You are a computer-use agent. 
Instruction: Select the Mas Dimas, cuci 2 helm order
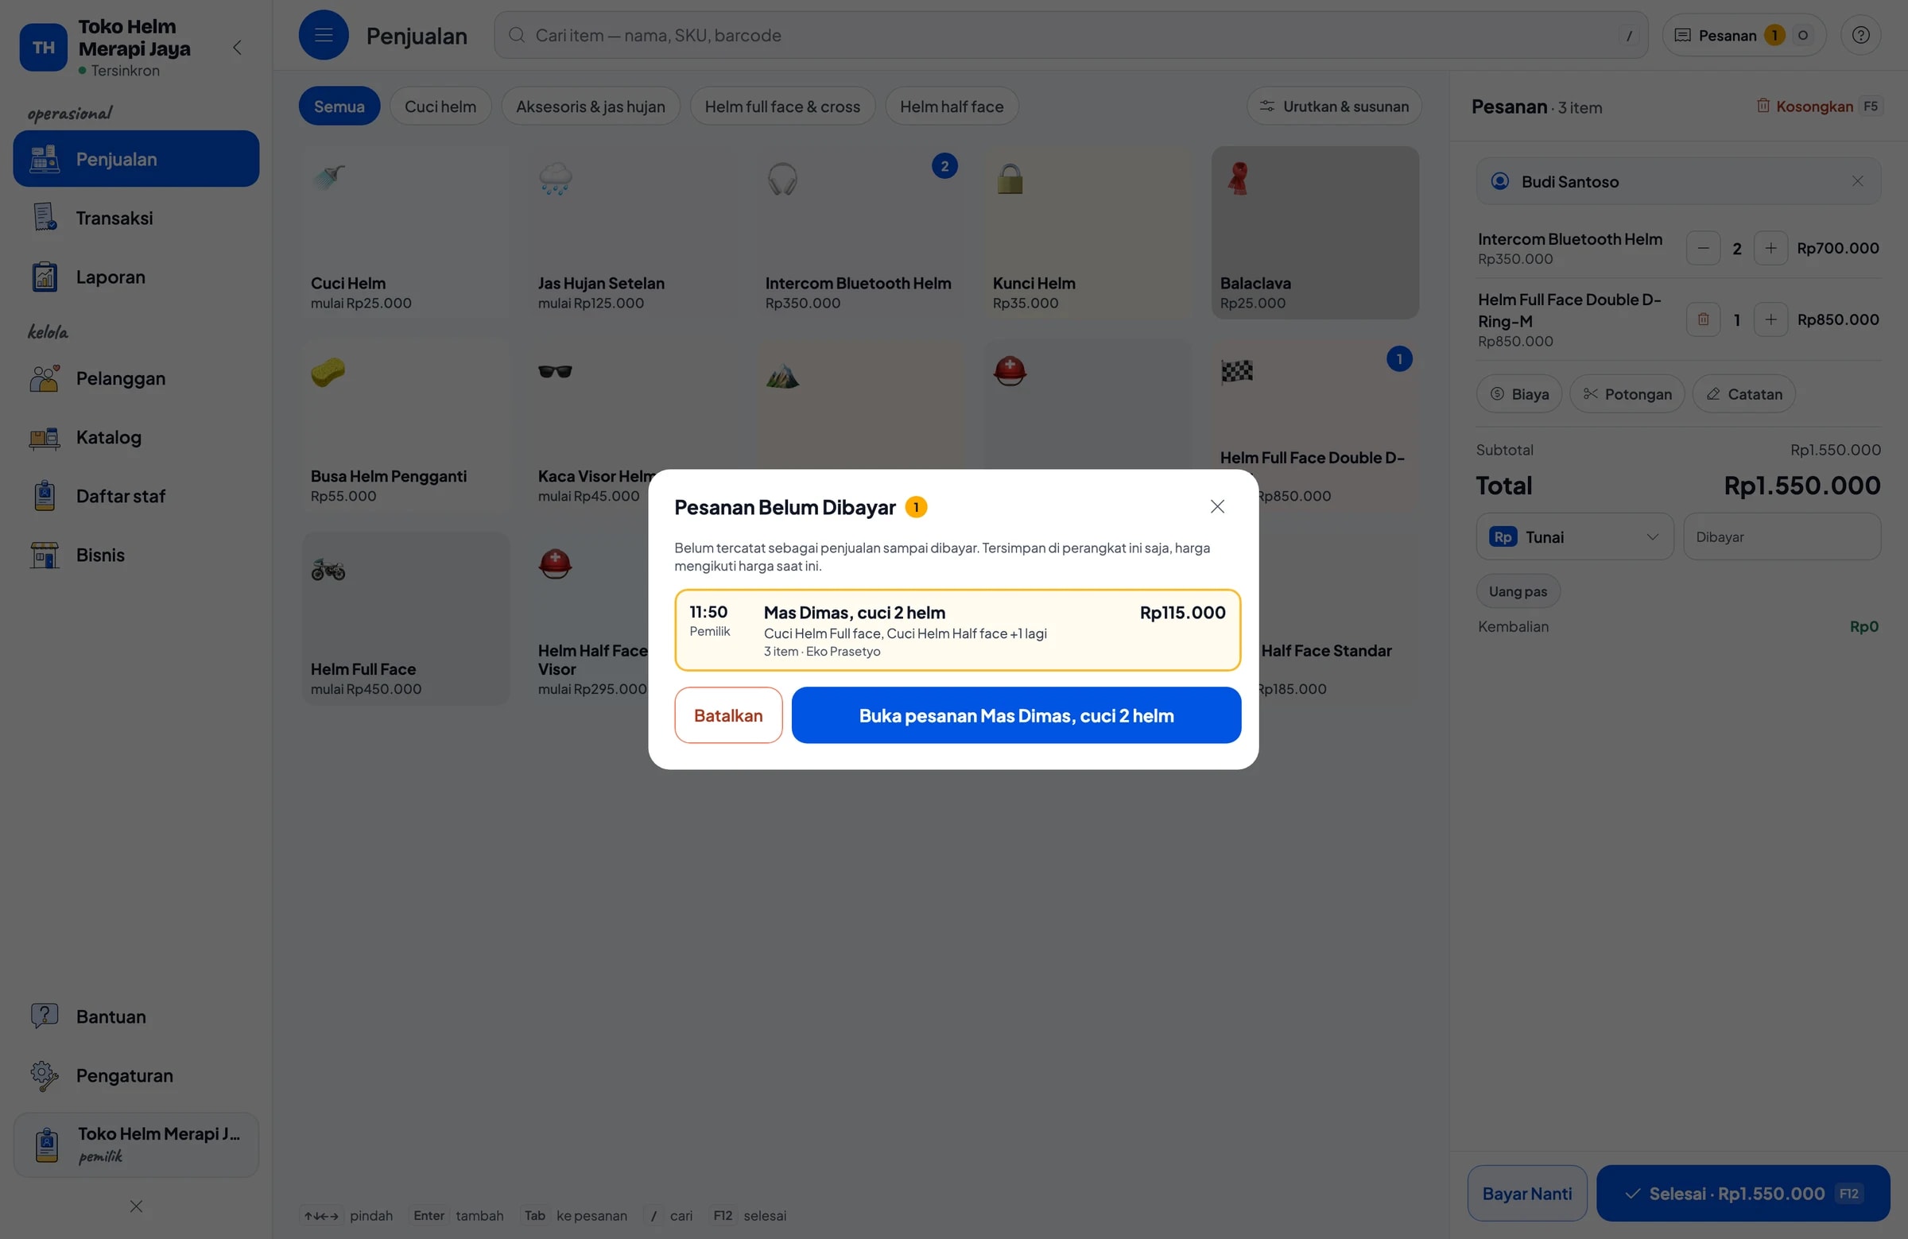957,630
